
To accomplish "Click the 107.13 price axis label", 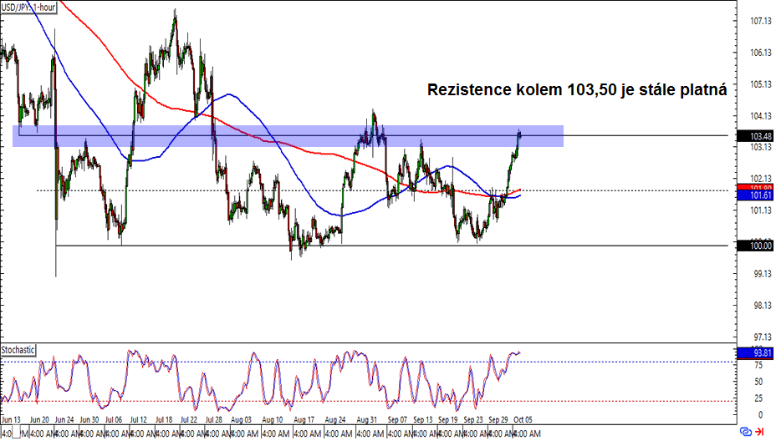I will tap(761, 21).
